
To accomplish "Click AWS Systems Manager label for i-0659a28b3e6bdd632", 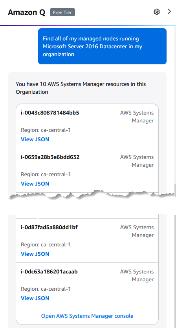I will 137,161.
